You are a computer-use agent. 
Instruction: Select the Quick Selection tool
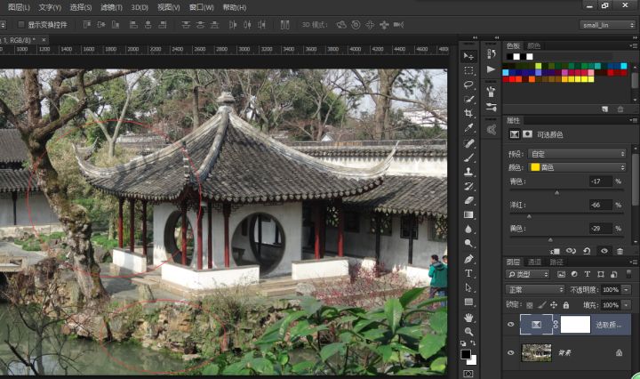[x=468, y=99]
